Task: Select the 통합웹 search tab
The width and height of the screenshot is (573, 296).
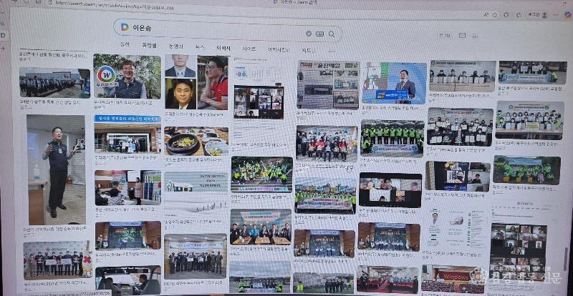Action: 149,46
